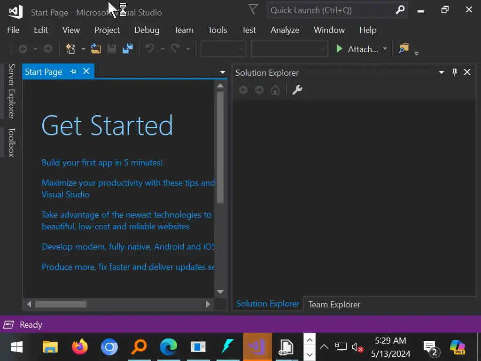The height and width of the screenshot is (361, 481).
Task: Switch to the Team Explorer tab
Action: click(334, 305)
